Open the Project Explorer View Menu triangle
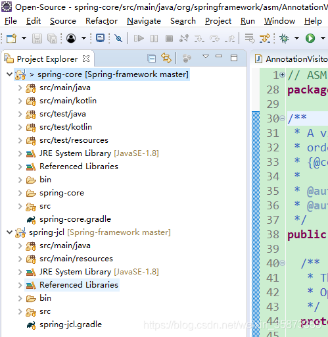Image resolution: width=328 pixels, height=337 pixels. point(206,57)
